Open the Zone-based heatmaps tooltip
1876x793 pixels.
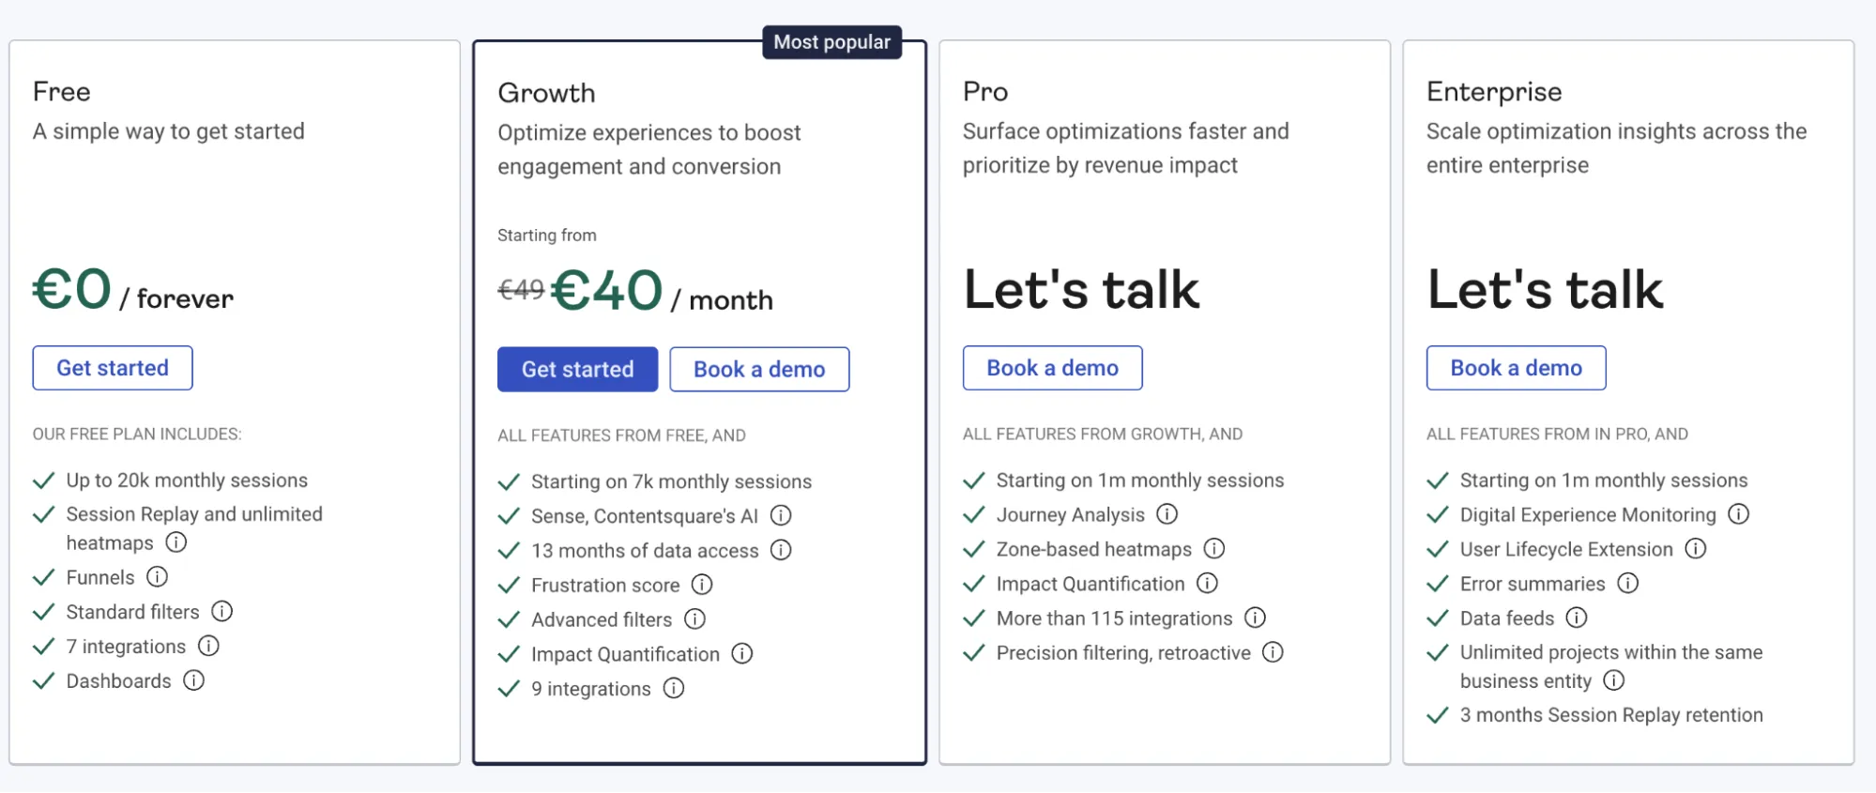pos(1215,549)
